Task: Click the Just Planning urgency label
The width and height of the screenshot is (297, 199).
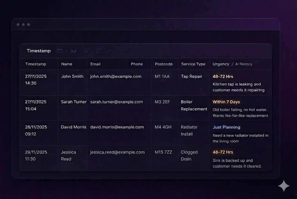Action: (226, 127)
